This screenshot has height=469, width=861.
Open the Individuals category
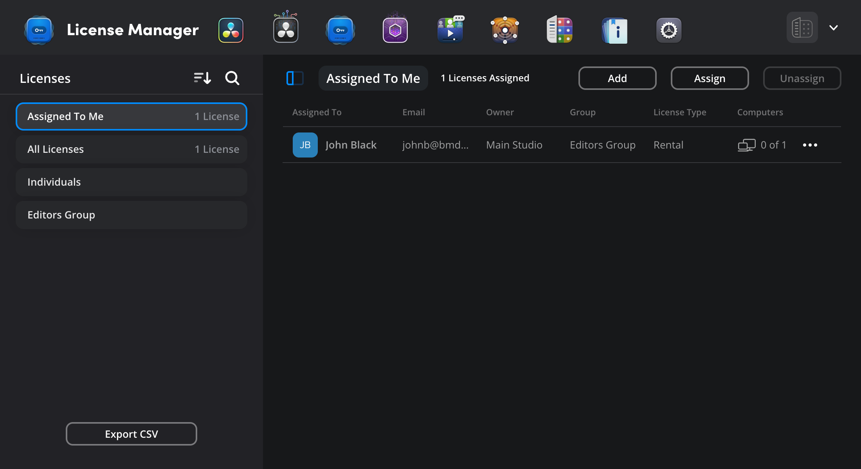click(131, 182)
